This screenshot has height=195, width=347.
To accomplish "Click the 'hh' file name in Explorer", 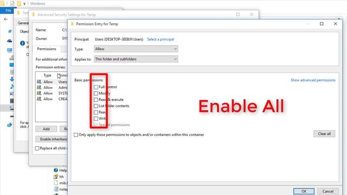I will [x=61, y=177].
